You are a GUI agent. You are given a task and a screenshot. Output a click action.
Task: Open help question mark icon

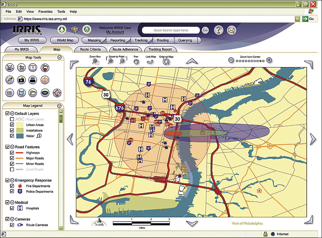[218, 30]
